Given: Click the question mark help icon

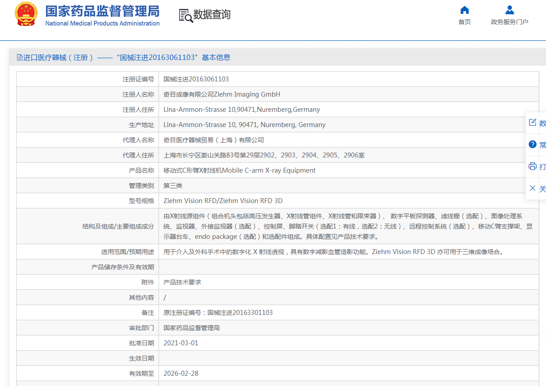Looking at the screenshot, I should 533,144.
